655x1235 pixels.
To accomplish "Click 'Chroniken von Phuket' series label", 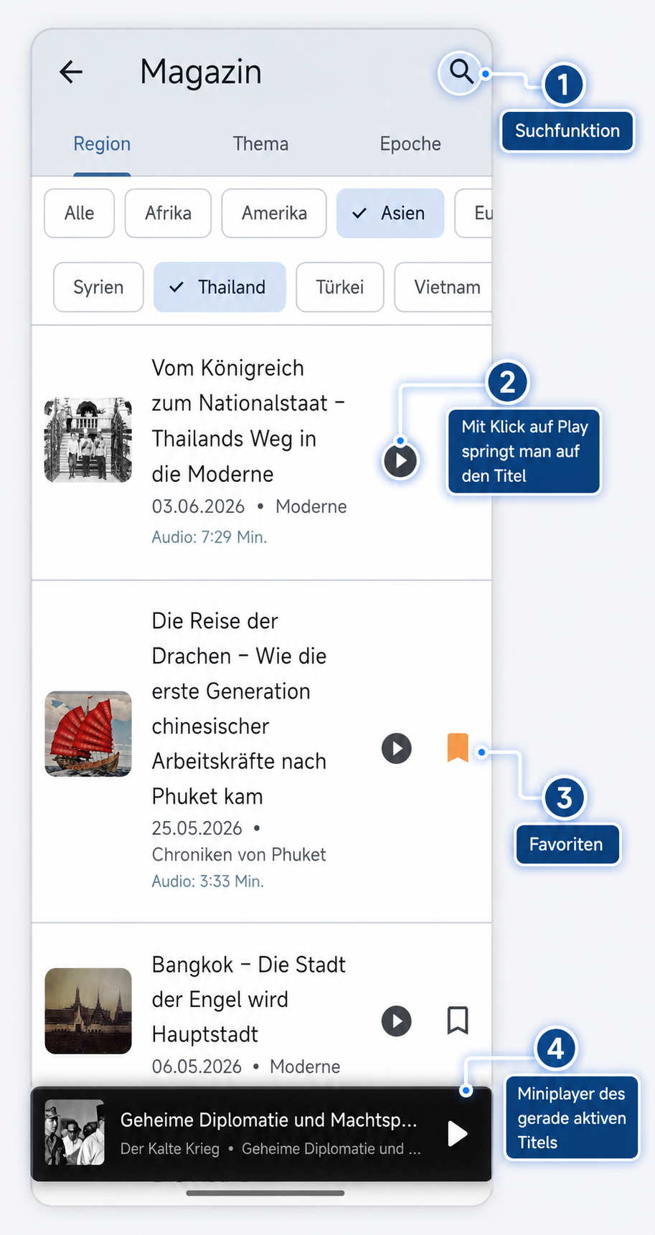I will pyautogui.click(x=239, y=855).
